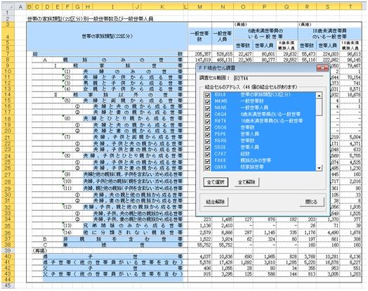Click the 調査セル範囲 input field
Image resolution: width=368 pixels, height=291 pixels.
[278, 78]
